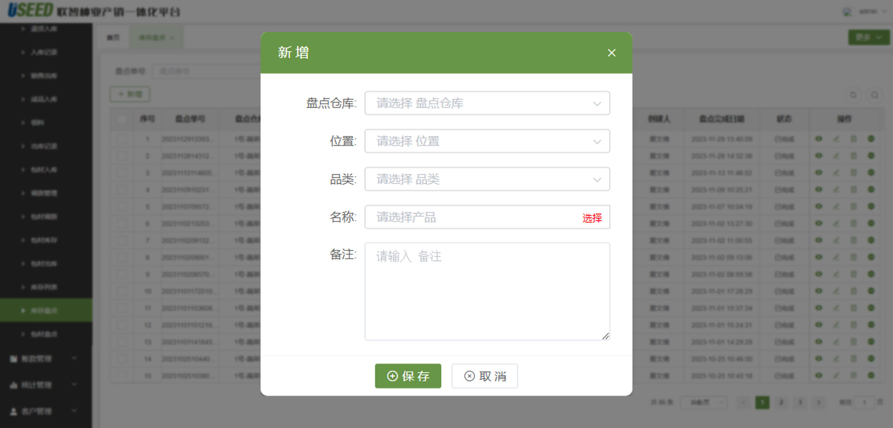
Task: Check the checkbox for table row 1
Action: coord(122,139)
